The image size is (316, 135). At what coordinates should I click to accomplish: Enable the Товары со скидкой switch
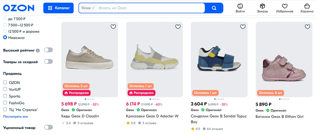(48, 62)
